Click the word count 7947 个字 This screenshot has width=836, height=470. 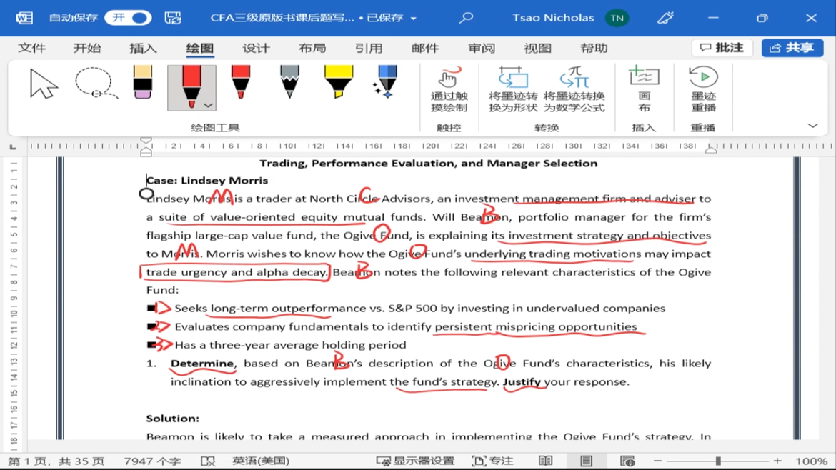coord(152,461)
